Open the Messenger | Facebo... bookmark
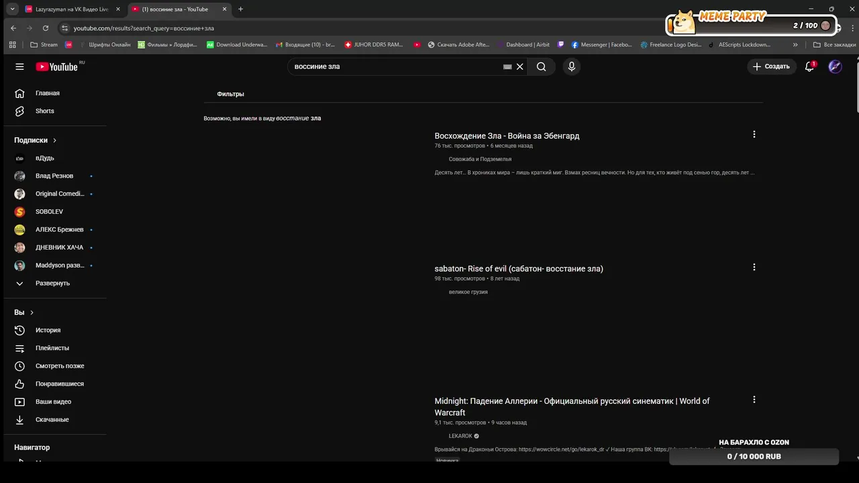 click(x=602, y=45)
